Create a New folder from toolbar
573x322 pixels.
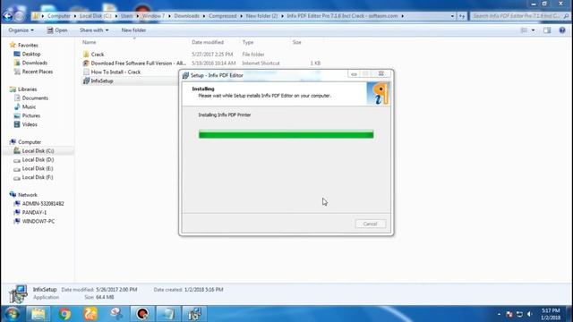point(133,30)
